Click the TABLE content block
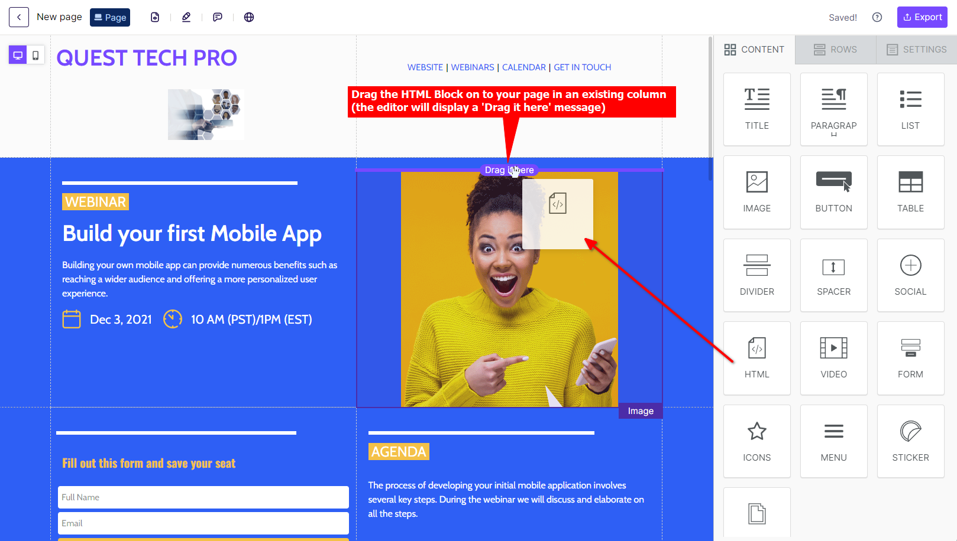The height and width of the screenshot is (541, 957). (910, 192)
